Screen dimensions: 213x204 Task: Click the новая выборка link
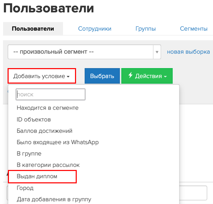click(189, 52)
